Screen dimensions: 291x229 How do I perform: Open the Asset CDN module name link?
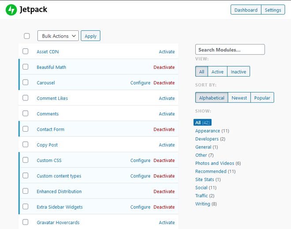48,52
